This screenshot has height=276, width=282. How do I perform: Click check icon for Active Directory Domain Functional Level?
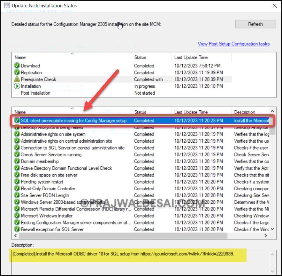tap(17, 168)
